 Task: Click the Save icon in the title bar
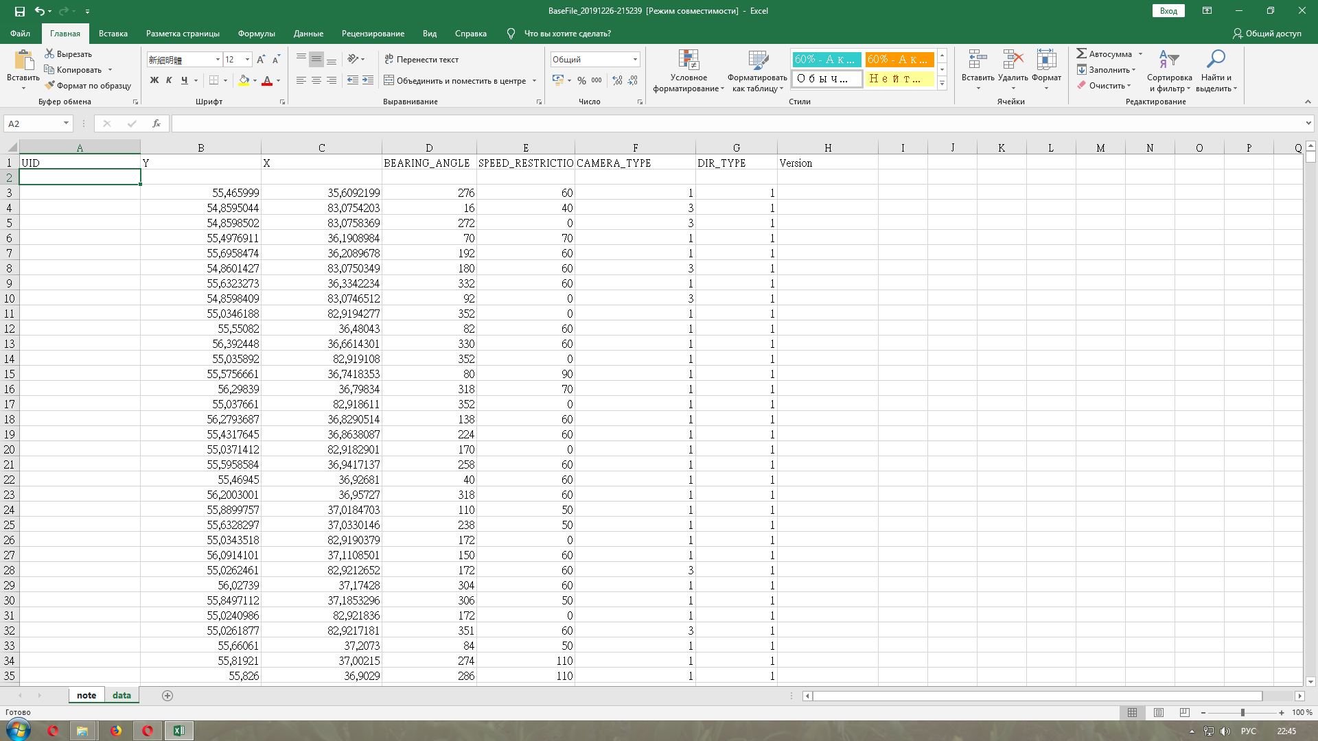point(19,11)
